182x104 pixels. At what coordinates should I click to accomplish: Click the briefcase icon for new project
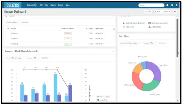point(150,23)
